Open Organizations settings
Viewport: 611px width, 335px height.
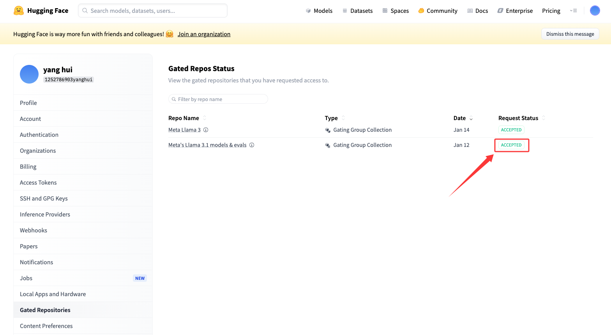83,150
